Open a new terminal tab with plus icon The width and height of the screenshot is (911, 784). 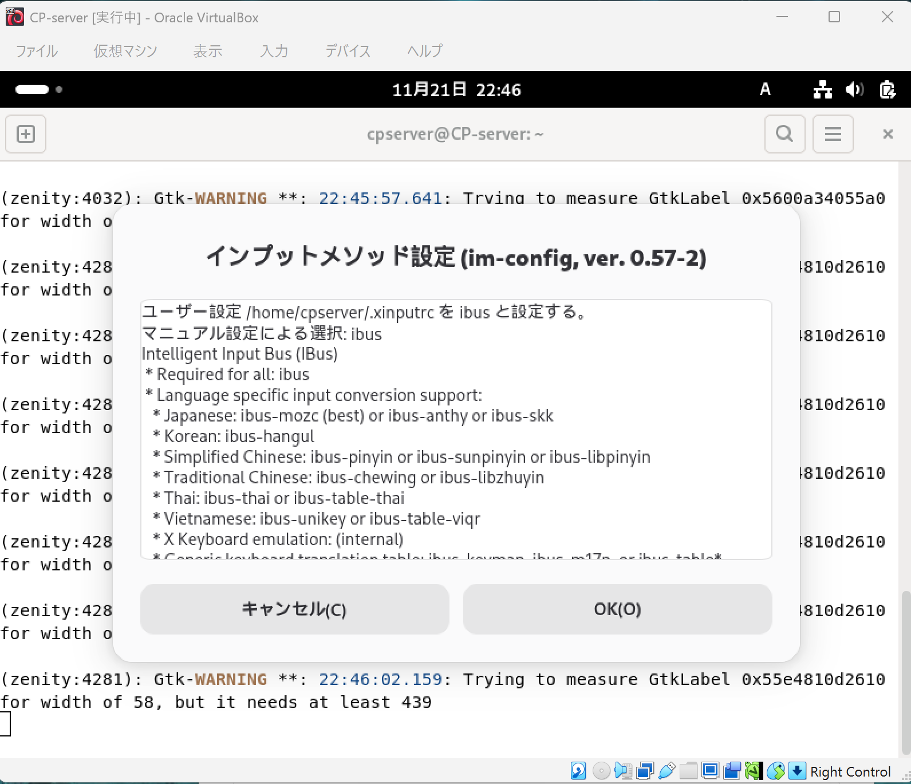(x=26, y=134)
